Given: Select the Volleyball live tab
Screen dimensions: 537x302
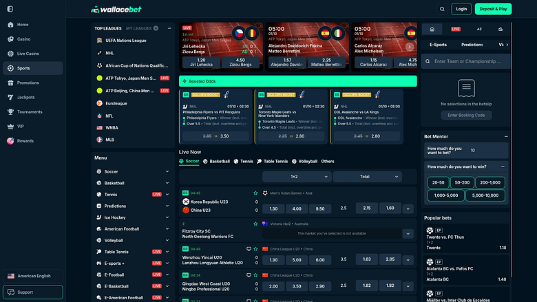Looking at the screenshot, I should coord(304,162).
